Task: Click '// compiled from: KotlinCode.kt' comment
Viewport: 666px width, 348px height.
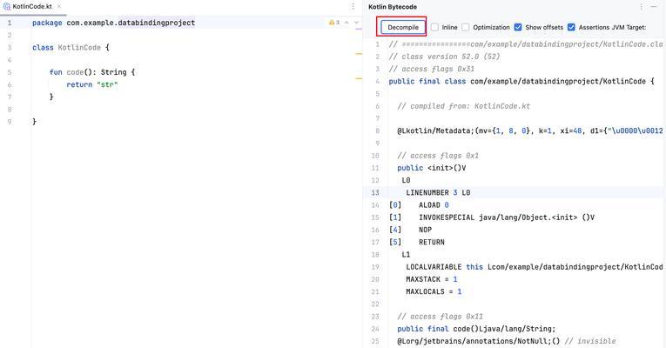Action: [464, 106]
